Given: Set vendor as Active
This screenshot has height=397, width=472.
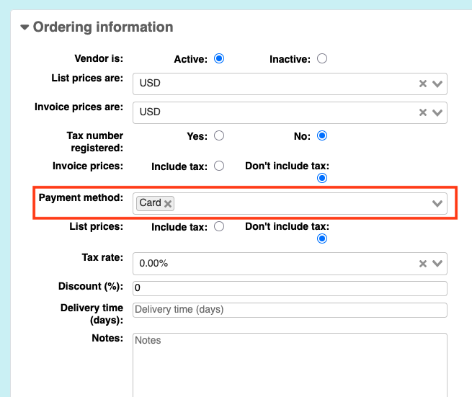Looking at the screenshot, I should click(x=219, y=58).
